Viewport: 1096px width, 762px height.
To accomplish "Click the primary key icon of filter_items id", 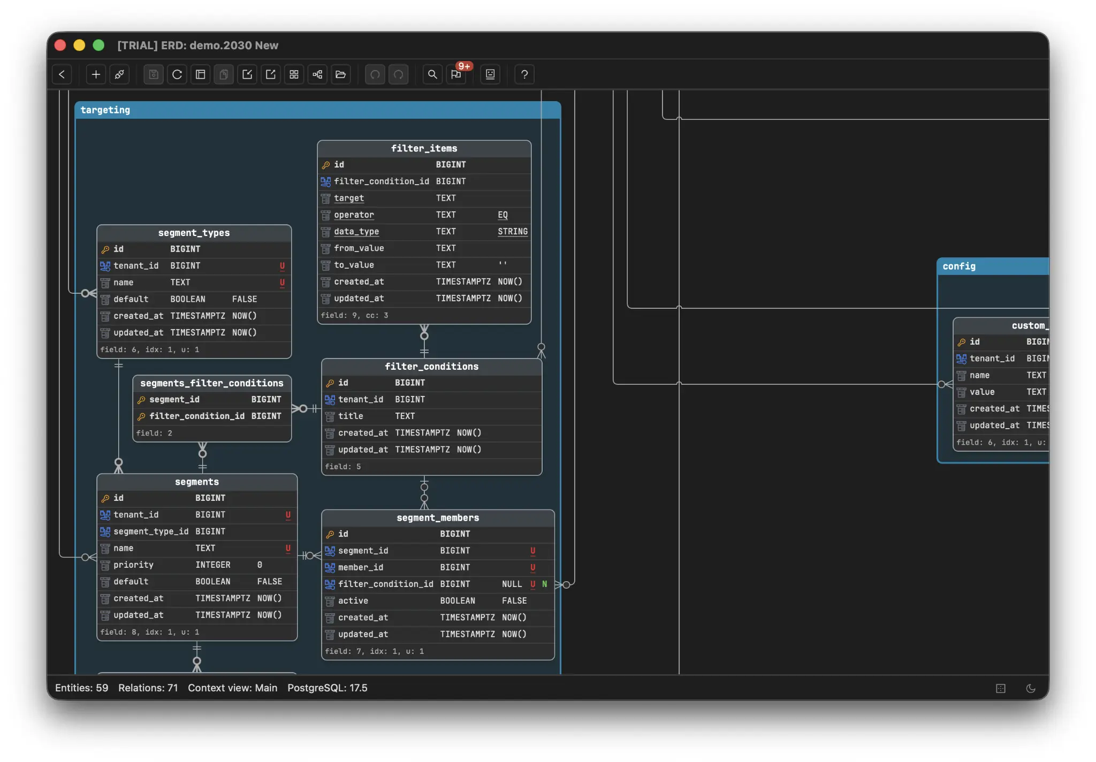I will pyautogui.click(x=325, y=165).
